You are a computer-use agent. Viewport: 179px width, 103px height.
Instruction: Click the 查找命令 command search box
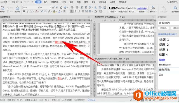click(x=173, y=2)
